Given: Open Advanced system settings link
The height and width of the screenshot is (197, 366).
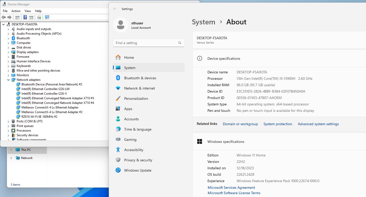Looking at the screenshot, I should coord(318,124).
